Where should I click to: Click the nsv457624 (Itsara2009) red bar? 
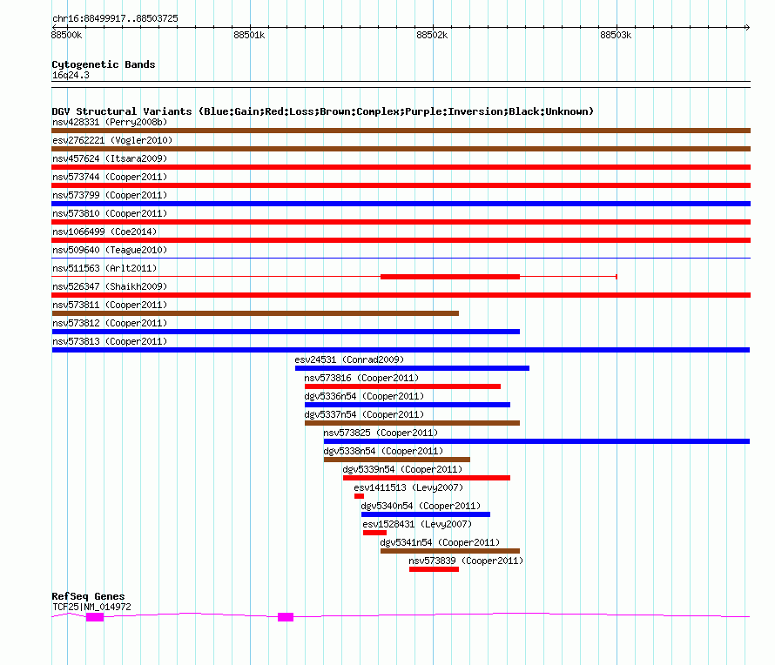click(x=401, y=167)
